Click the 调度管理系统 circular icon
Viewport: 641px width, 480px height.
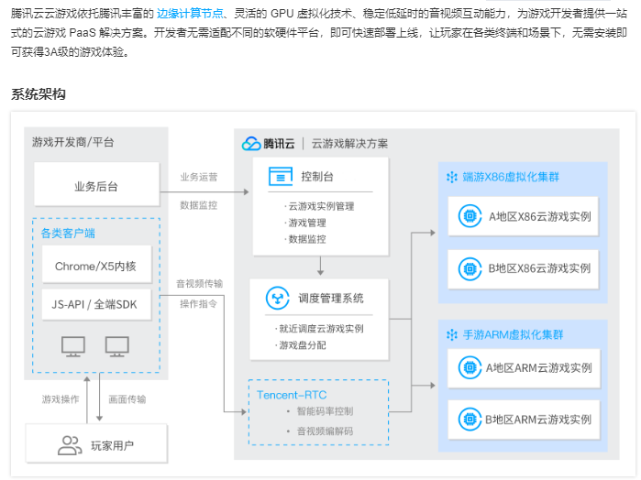pyautogui.click(x=278, y=298)
